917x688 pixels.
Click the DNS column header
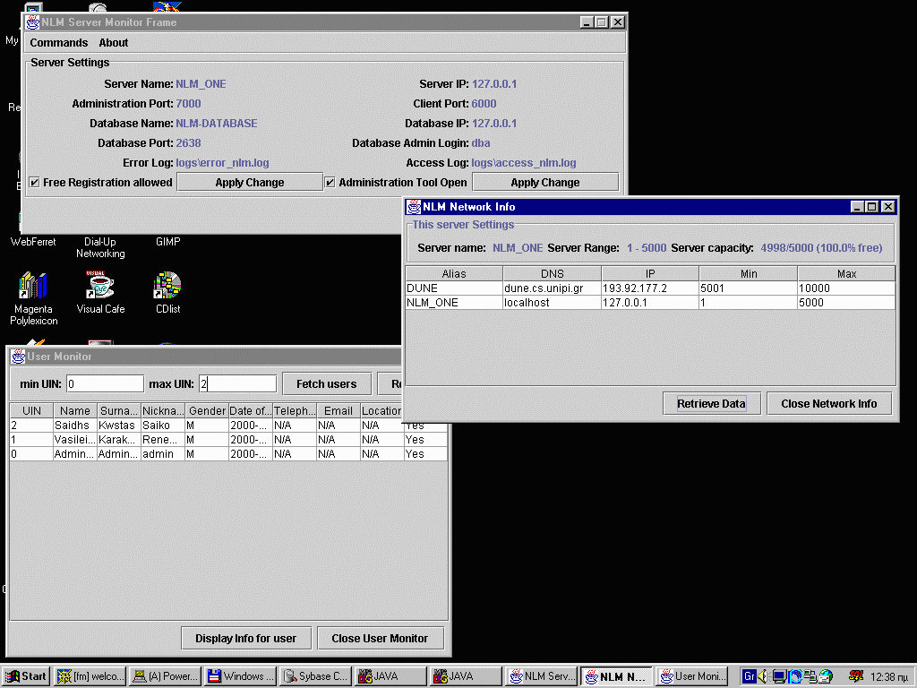[552, 274]
